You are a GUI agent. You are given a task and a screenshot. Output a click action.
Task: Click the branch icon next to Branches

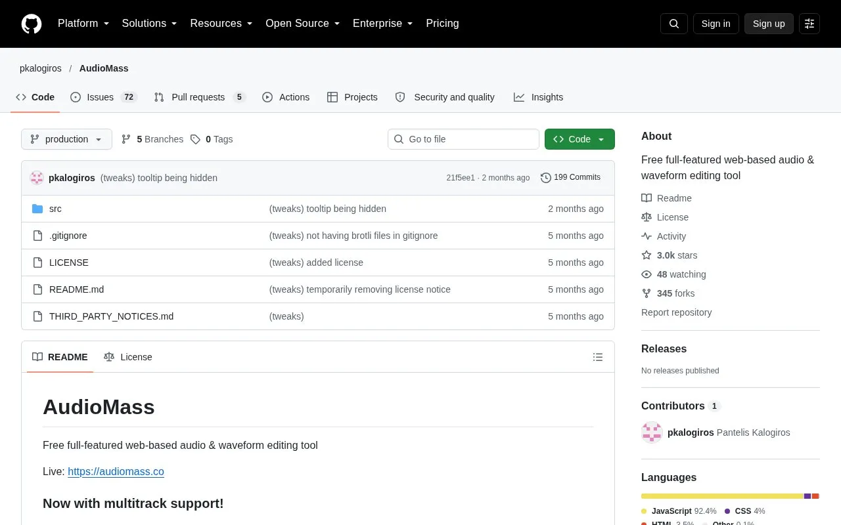tap(126, 139)
